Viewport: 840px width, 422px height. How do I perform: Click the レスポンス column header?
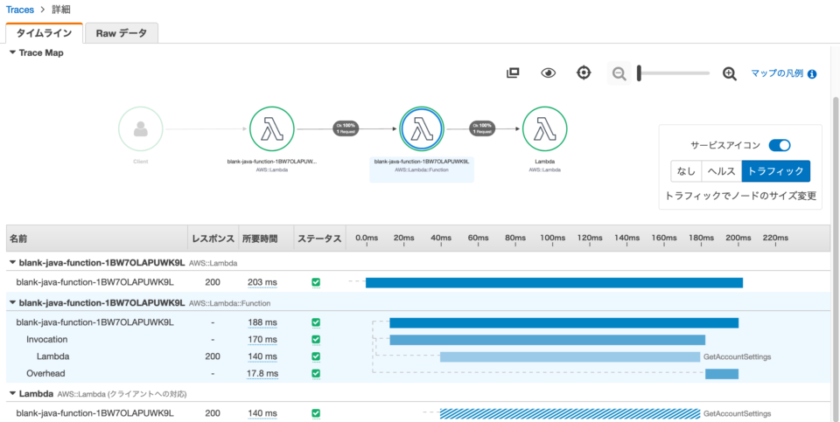[x=213, y=239]
